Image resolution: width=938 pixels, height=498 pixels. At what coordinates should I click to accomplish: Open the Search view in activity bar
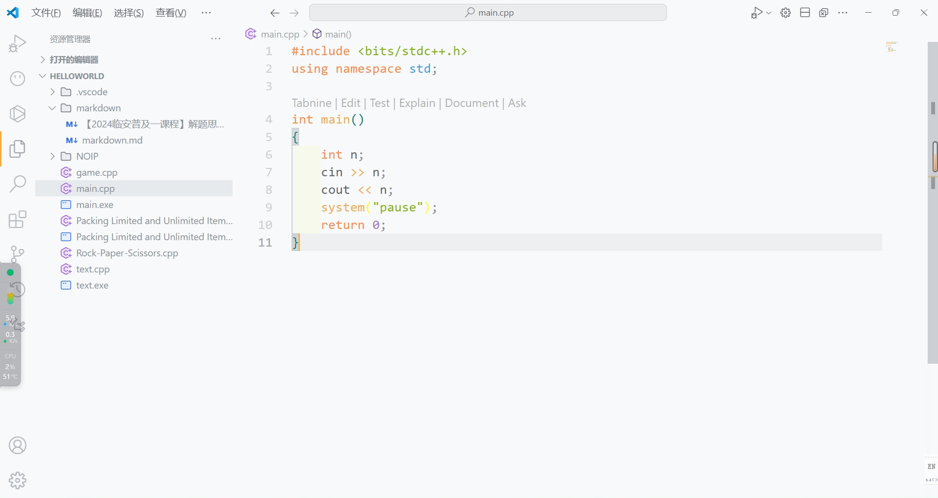pyautogui.click(x=18, y=184)
